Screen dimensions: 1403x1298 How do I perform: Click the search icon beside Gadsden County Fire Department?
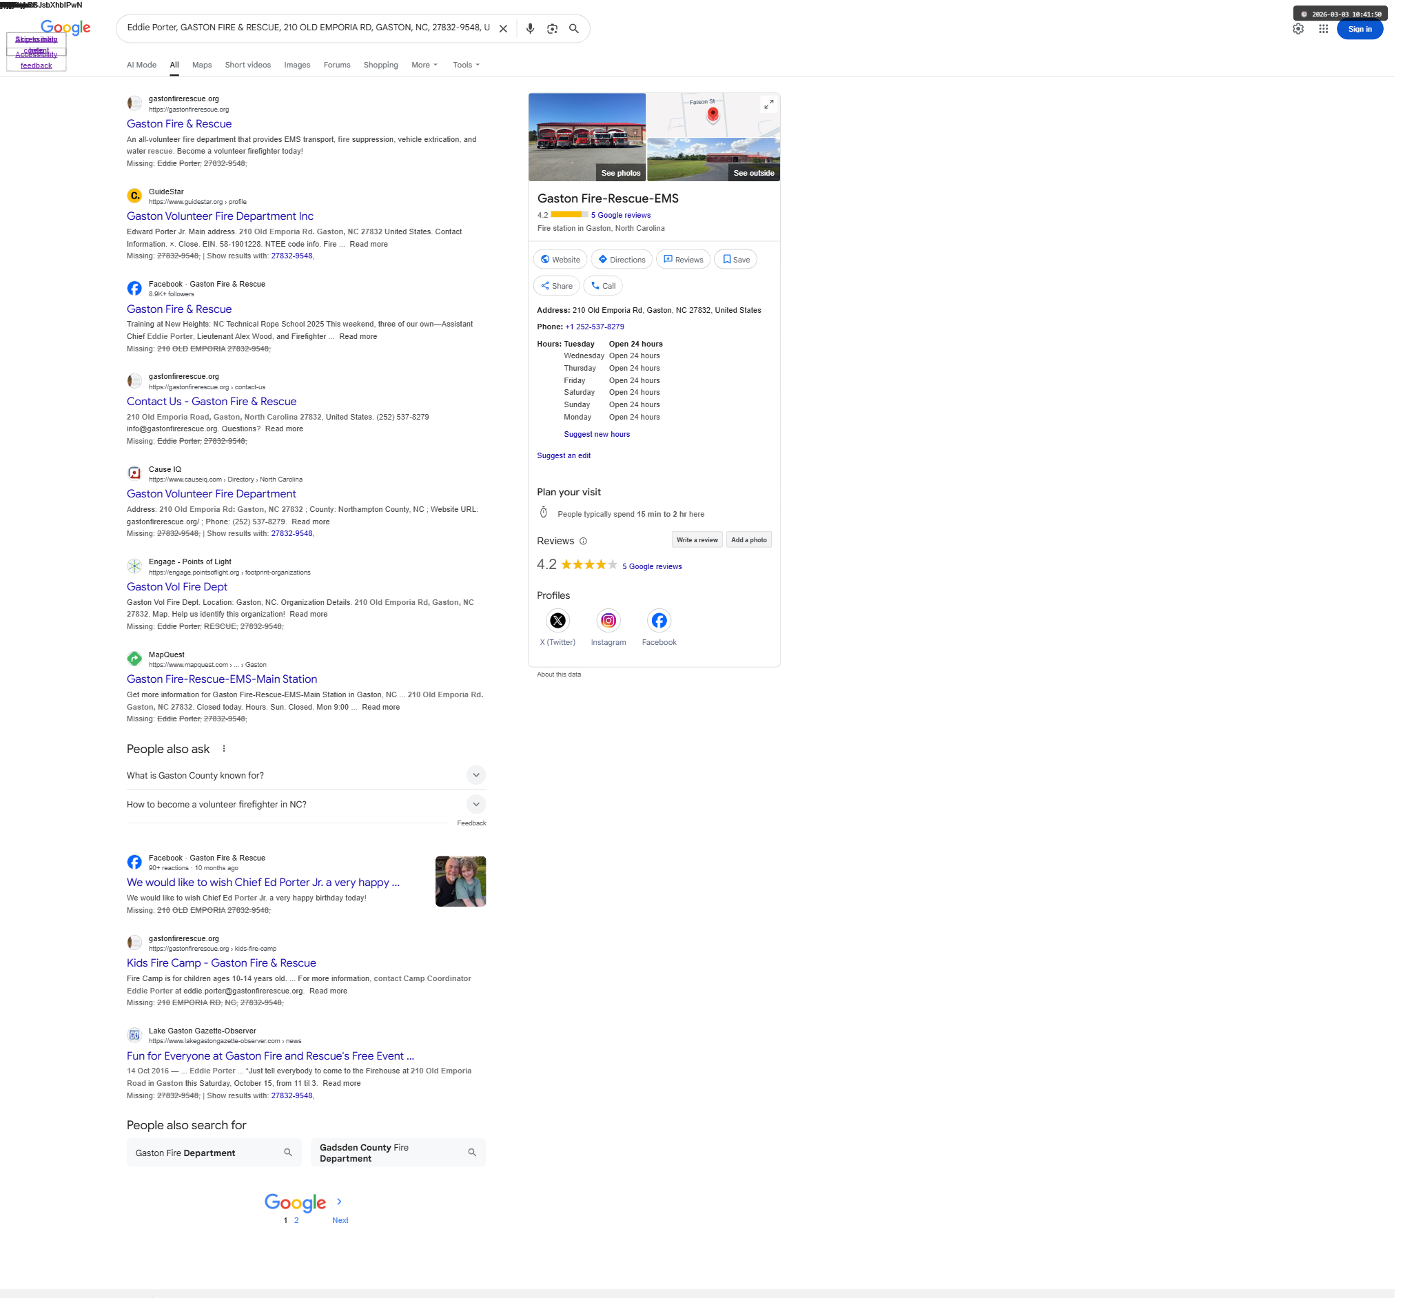click(472, 1153)
